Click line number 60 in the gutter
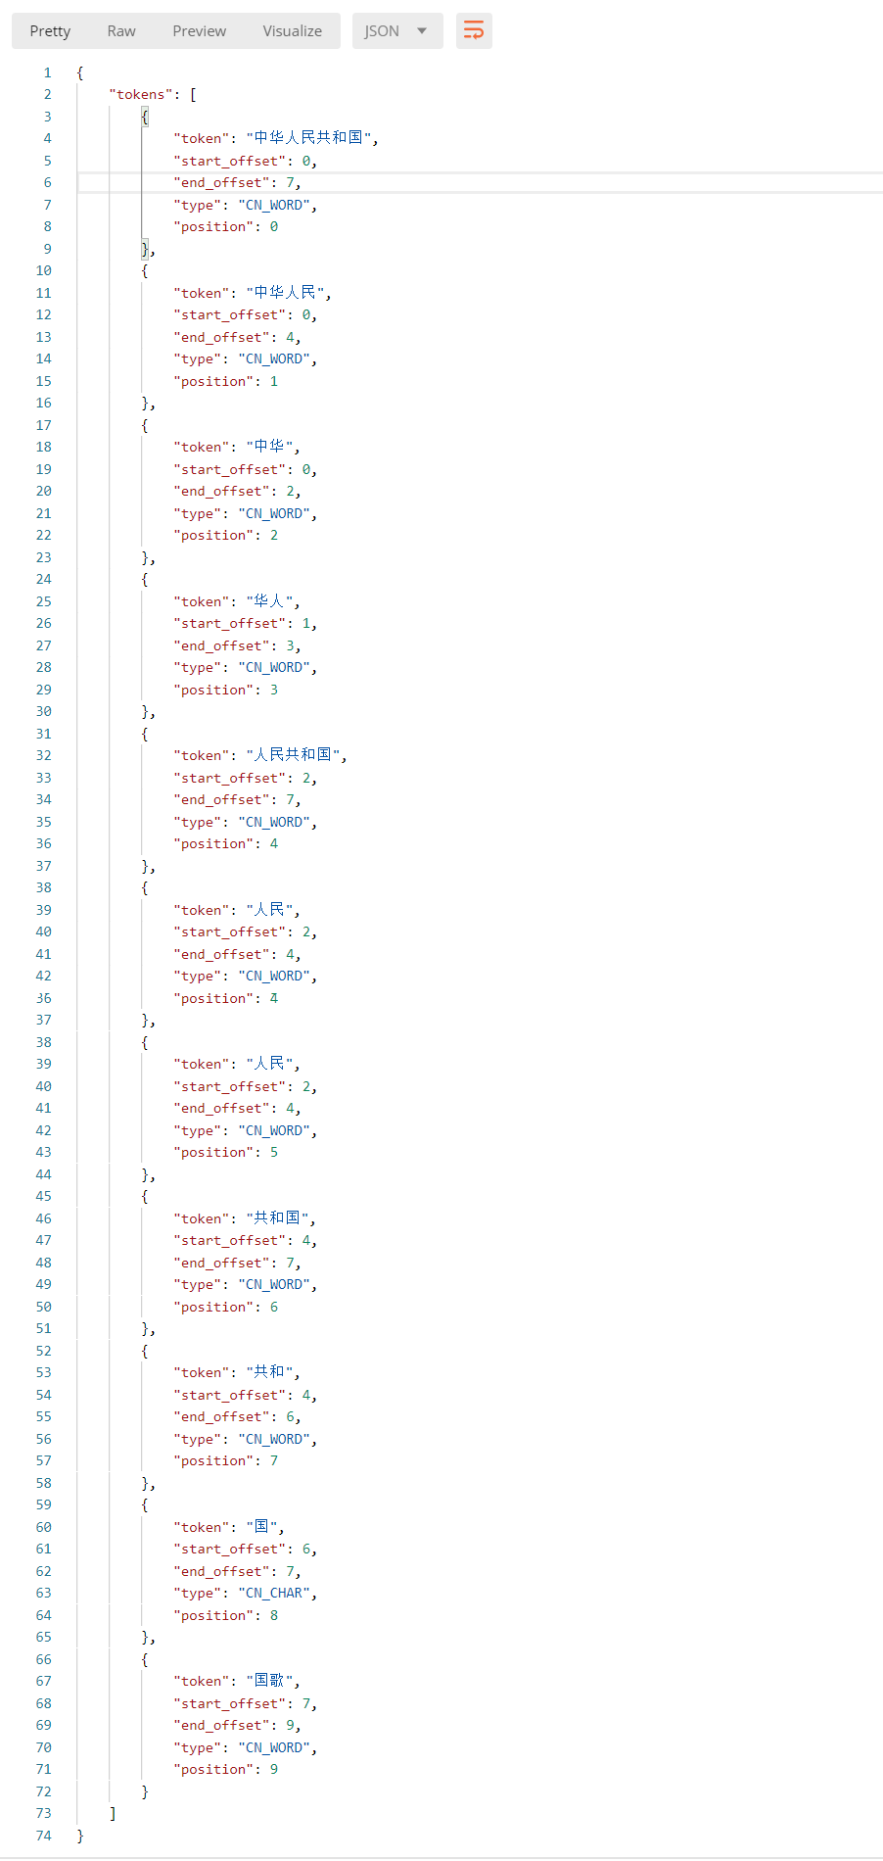This screenshot has height=1861, width=883. pyautogui.click(x=44, y=1527)
